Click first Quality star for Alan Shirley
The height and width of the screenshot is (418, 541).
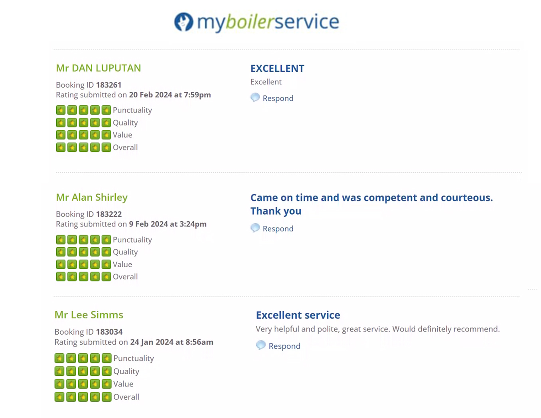pos(61,252)
